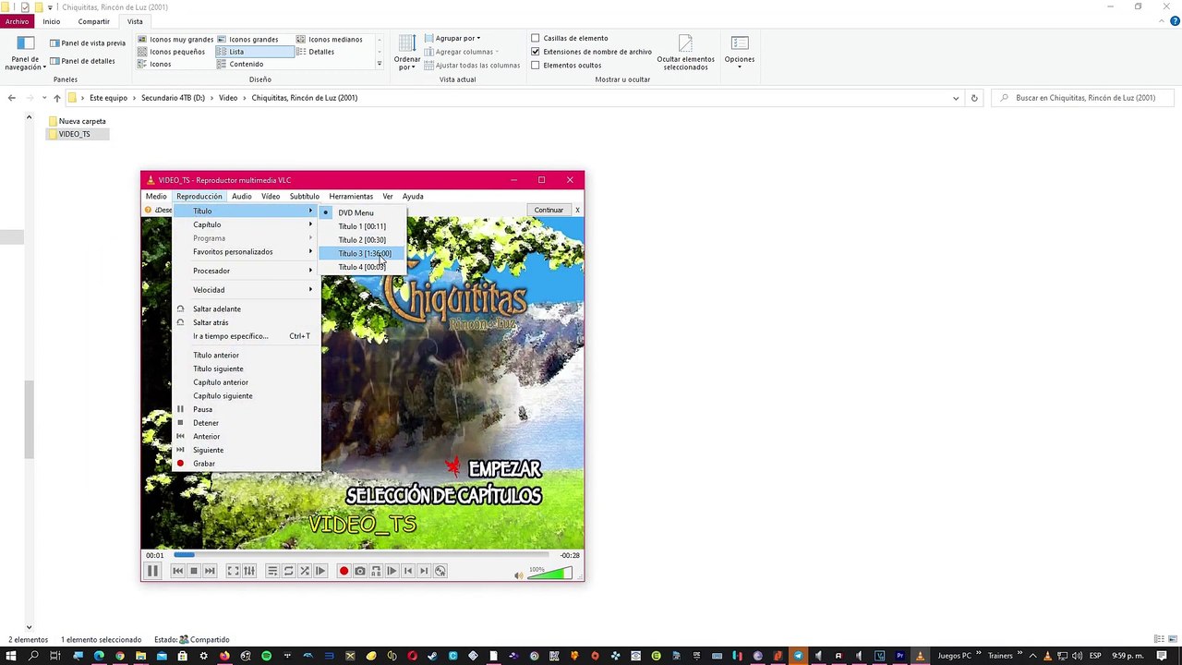Take a snapshot with VLC camera icon
1182x665 pixels.
click(360, 571)
